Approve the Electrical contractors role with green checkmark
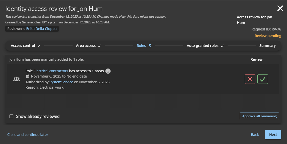 262,79
